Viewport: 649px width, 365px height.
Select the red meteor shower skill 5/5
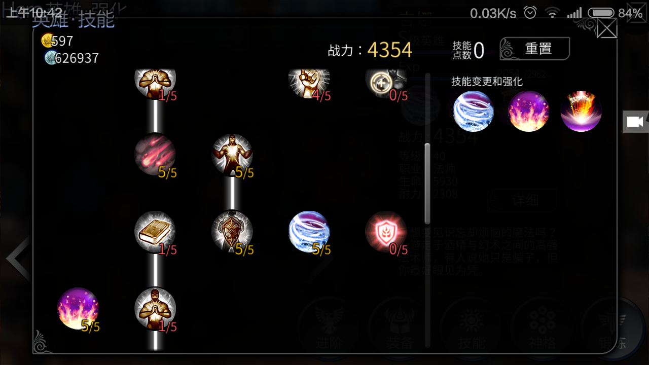tap(155, 154)
